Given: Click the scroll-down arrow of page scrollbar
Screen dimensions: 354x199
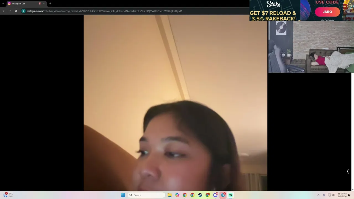Looking at the screenshot, I should click(x=352, y=190).
